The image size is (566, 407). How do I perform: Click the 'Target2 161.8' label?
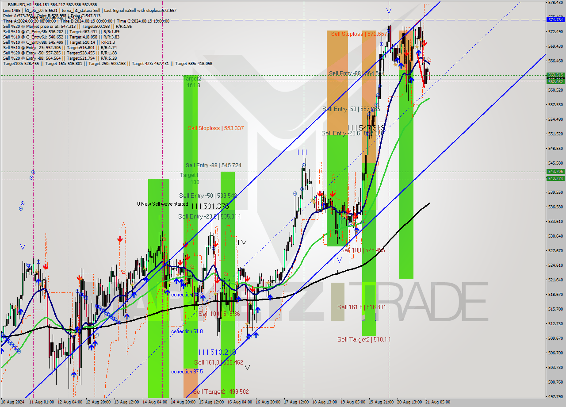[192, 82]
